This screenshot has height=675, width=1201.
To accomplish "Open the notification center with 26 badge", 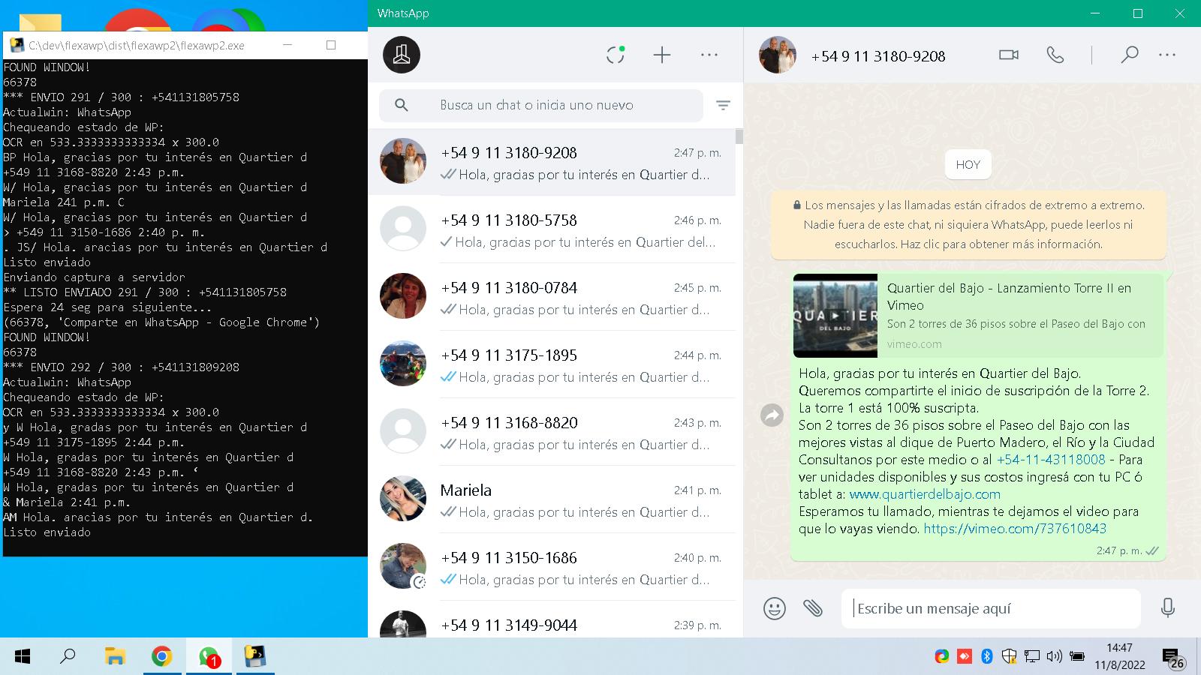I will point(1172,658).
